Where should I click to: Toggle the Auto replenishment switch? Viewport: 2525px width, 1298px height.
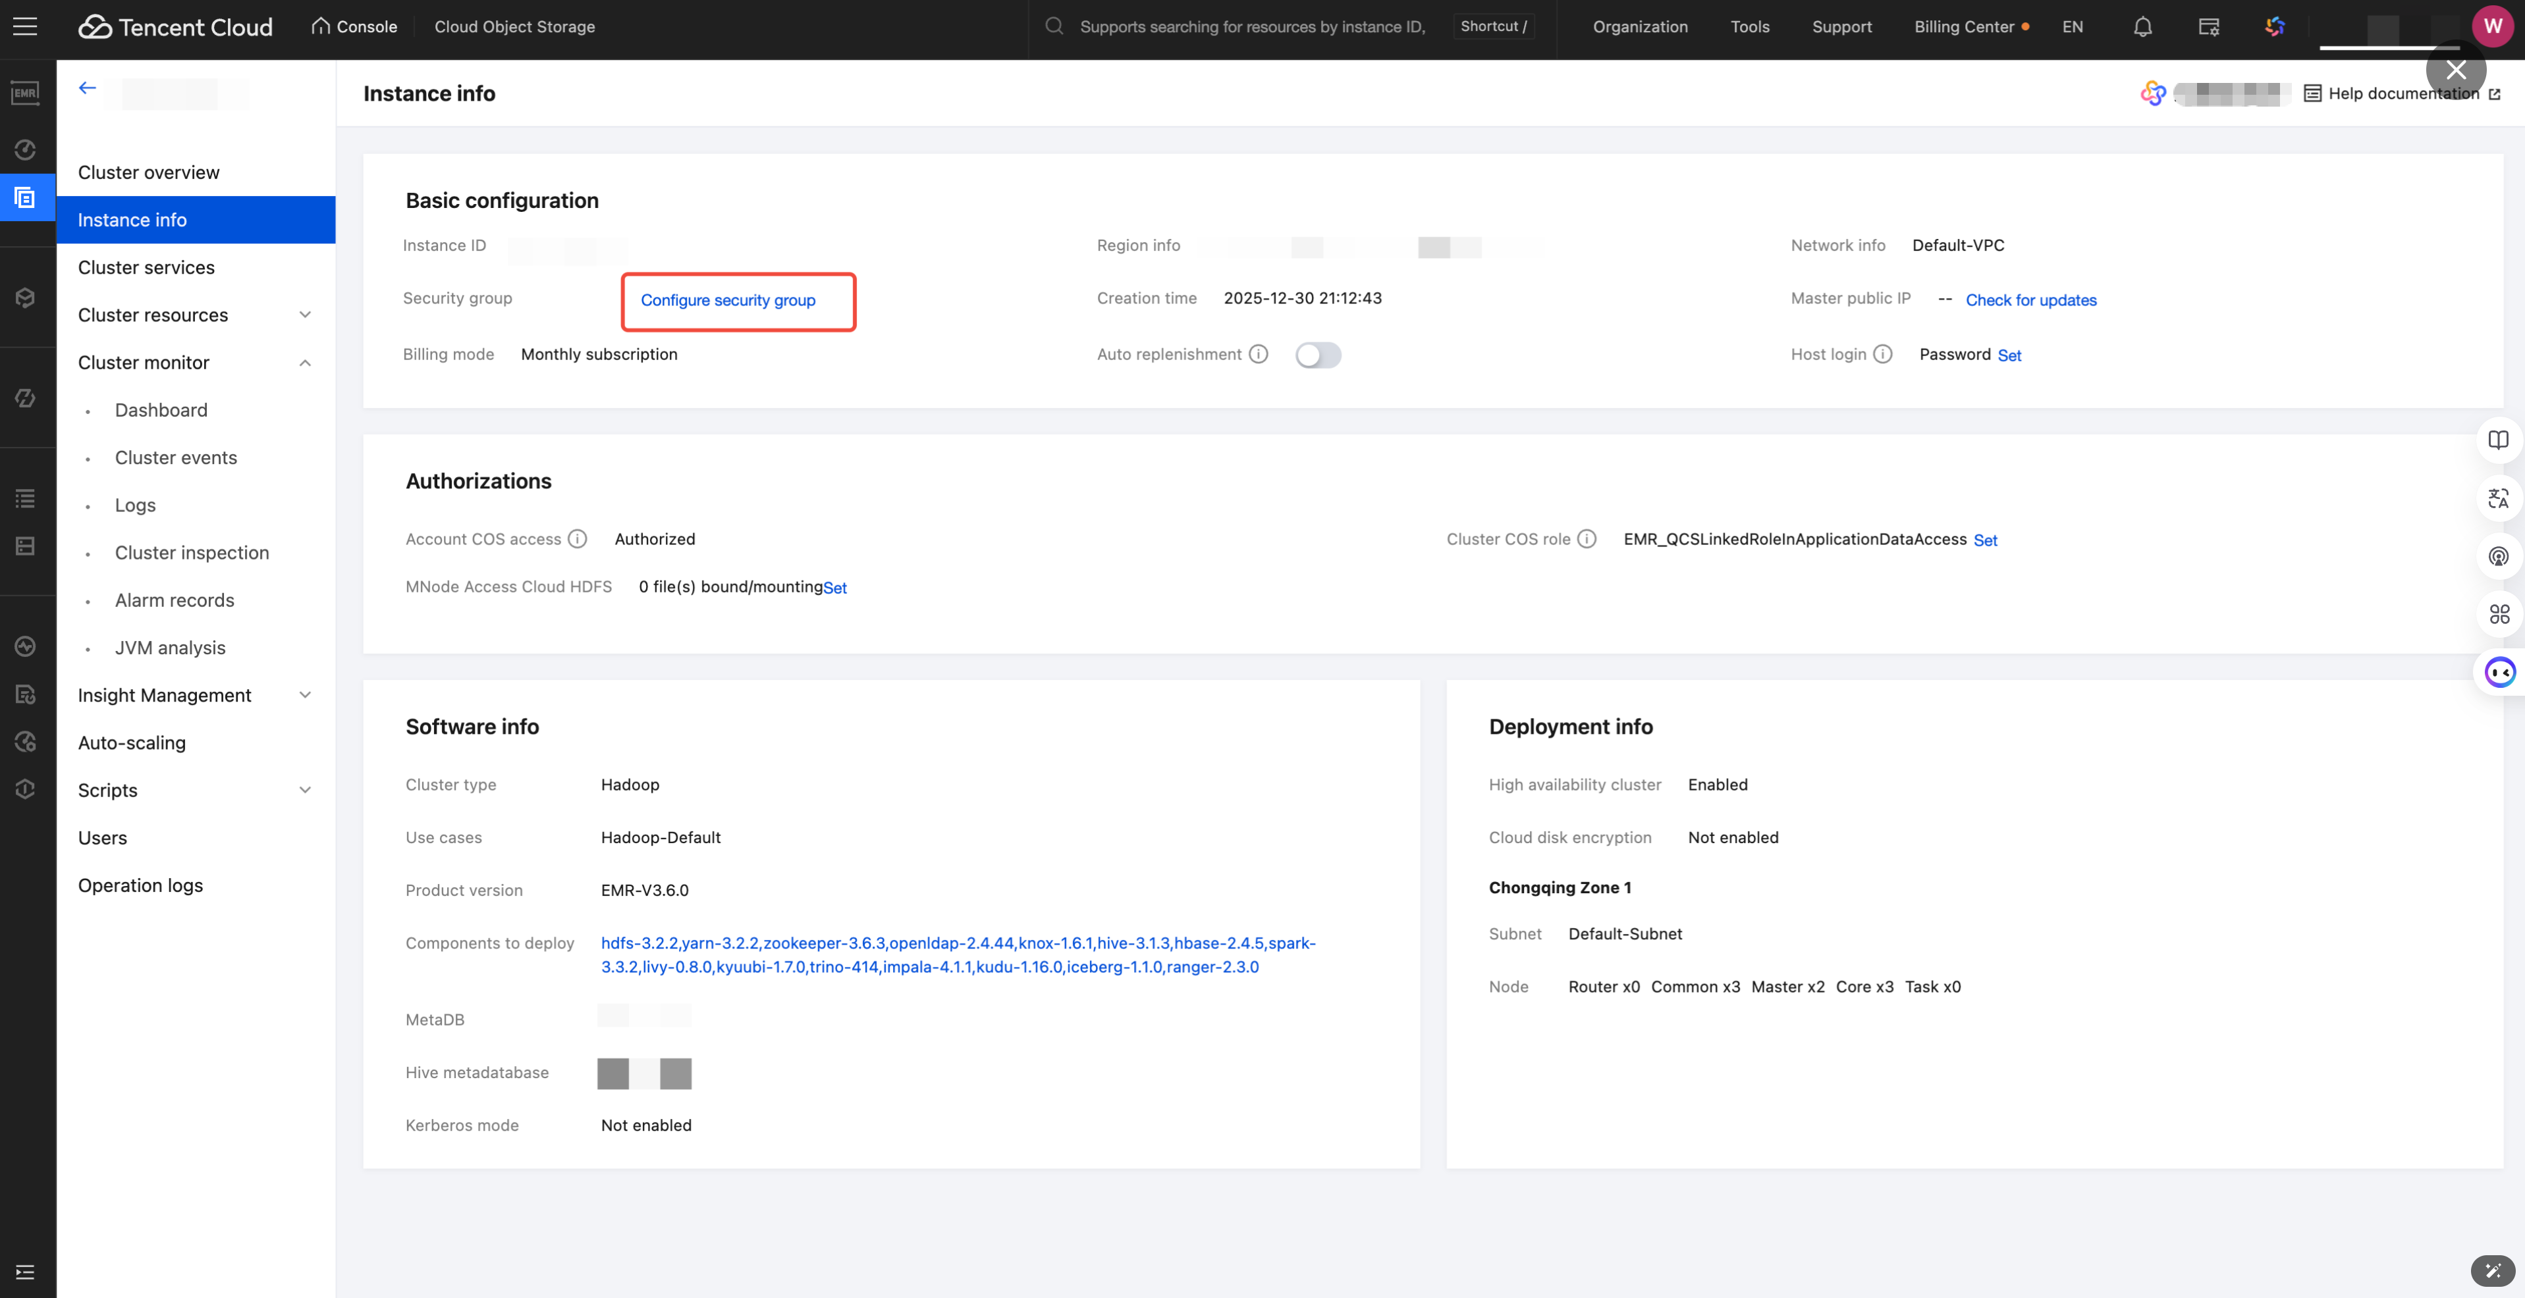click(x=1317, y=355)
